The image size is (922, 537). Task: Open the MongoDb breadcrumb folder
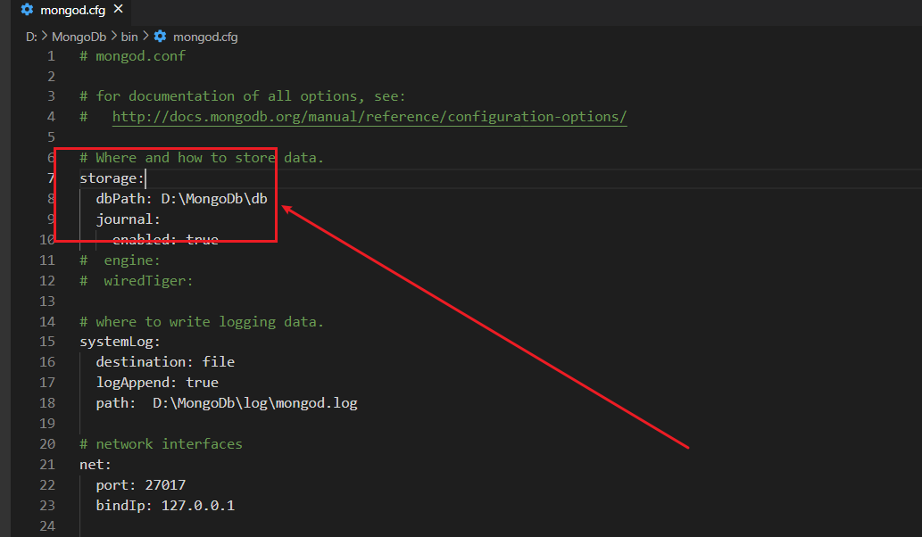pyautogui.click(x=79, y=37)
